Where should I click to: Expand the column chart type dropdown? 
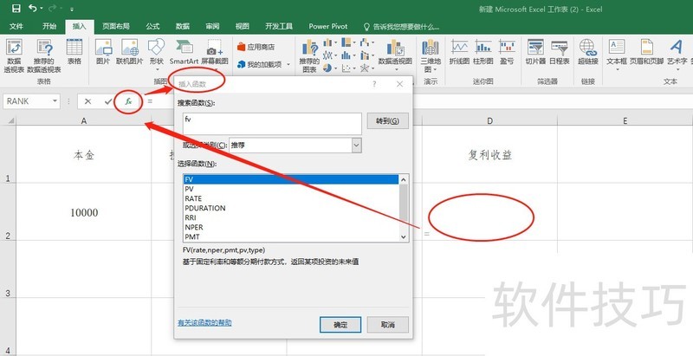tap(335, 42)
